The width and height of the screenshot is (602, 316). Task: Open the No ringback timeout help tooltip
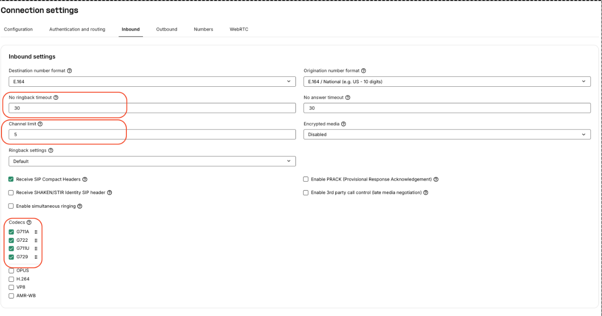tap(56, 97)
